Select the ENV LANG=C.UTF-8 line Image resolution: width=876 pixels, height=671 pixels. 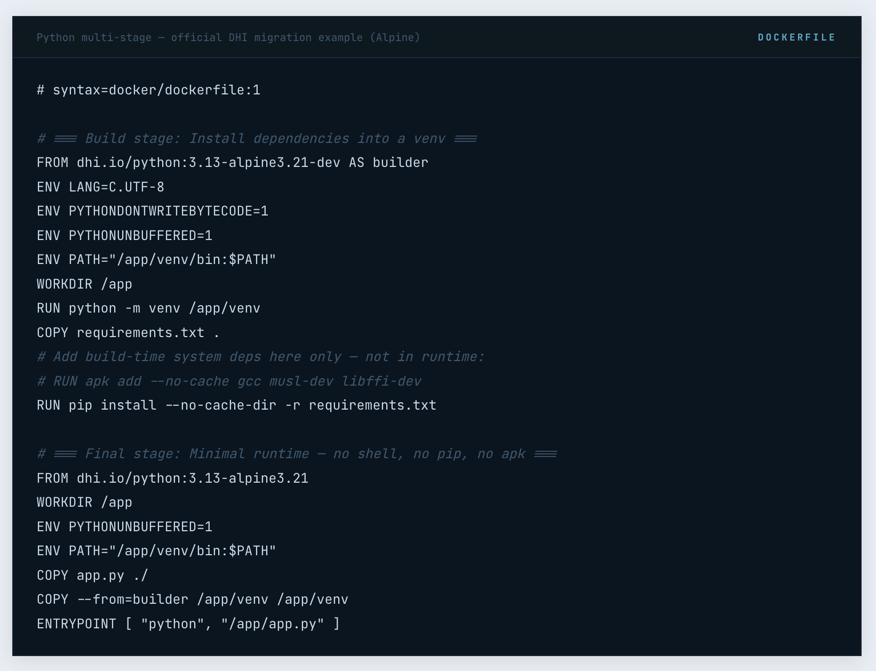pos(100,187)
